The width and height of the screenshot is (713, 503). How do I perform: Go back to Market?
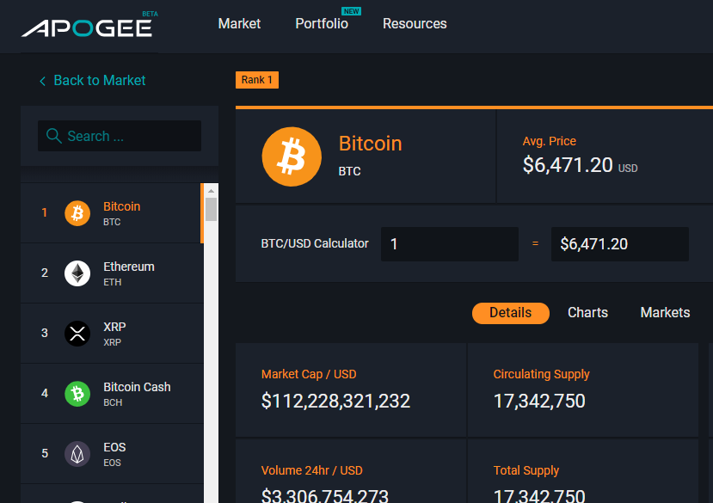tap(99, 81)
